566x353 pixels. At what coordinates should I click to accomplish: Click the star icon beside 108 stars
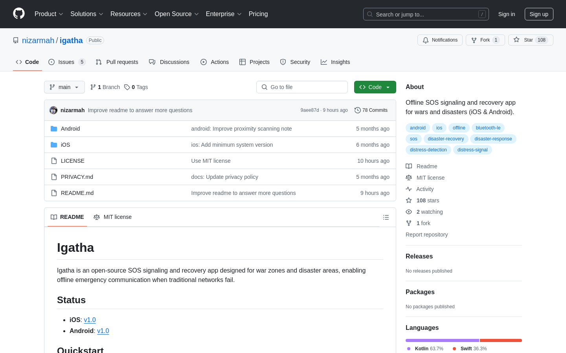[409, 200]
